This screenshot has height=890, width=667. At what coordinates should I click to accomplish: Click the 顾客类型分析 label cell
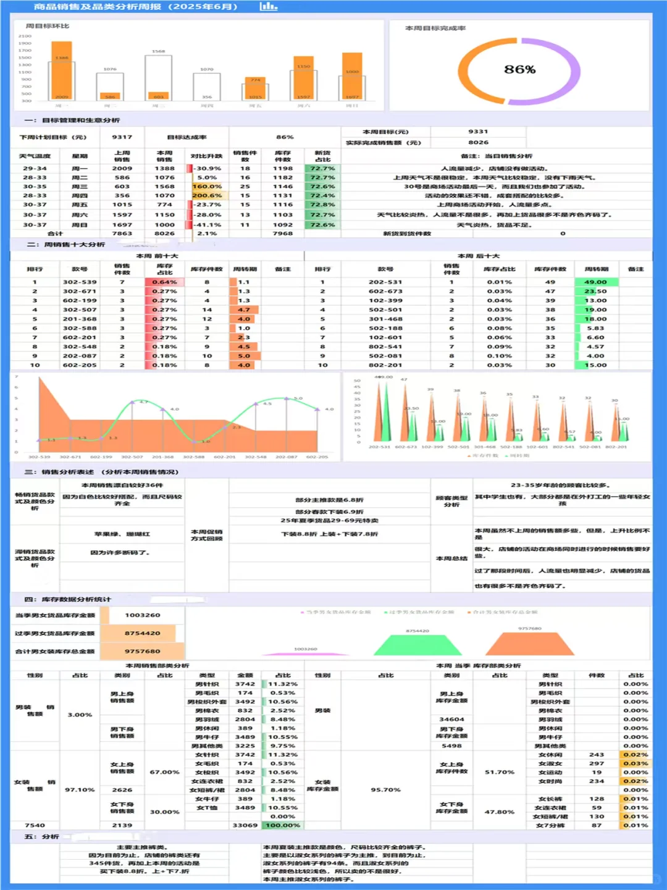pyautogui.click(x=451, y=501)
